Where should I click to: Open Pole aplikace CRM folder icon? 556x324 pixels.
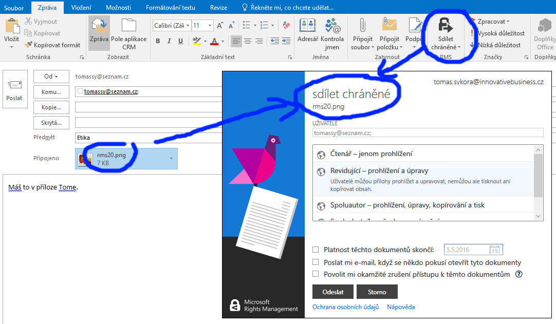point(128,26)
